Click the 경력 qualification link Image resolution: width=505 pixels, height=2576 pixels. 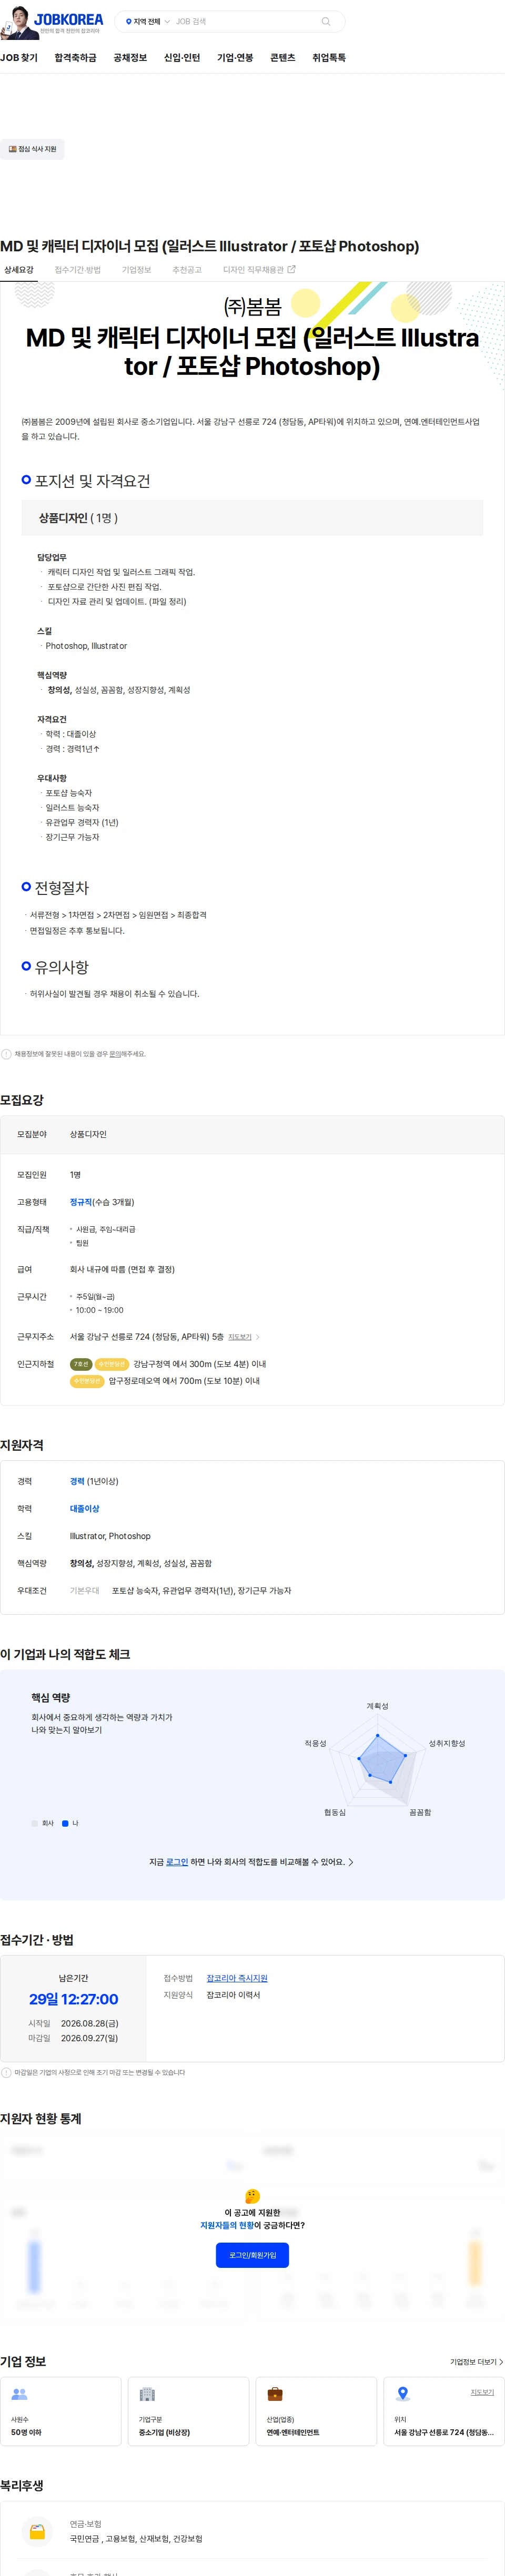77,1481
